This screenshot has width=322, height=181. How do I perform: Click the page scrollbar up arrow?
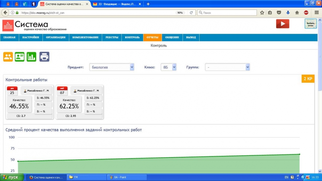[x=320, y=20]
